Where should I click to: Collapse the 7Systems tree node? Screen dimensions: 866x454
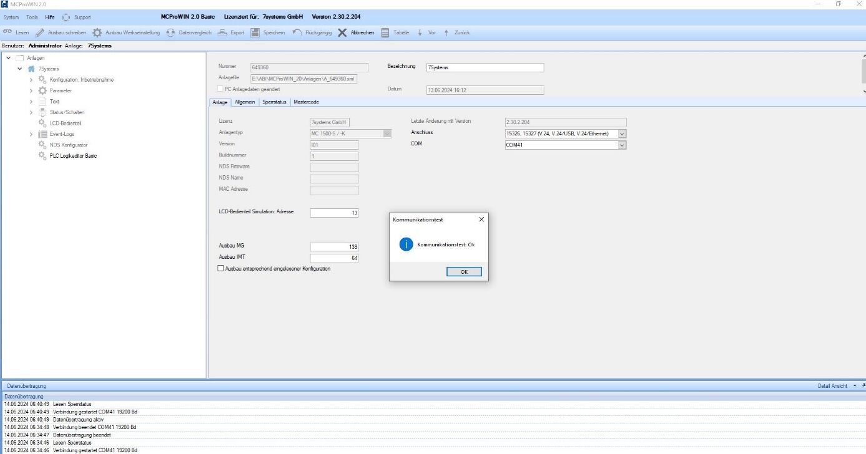pyautogui.click(x=20, y=69)
